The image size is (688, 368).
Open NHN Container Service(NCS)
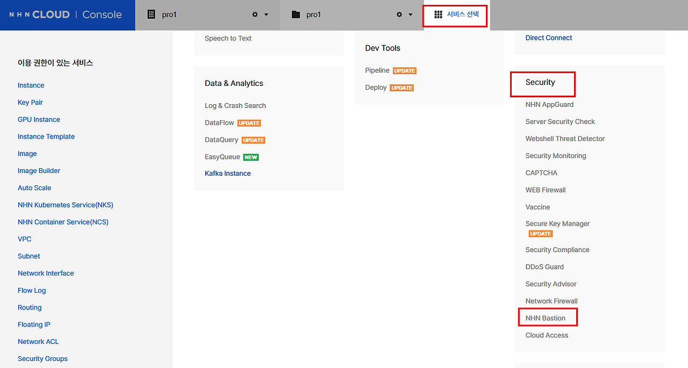point(63,222)
